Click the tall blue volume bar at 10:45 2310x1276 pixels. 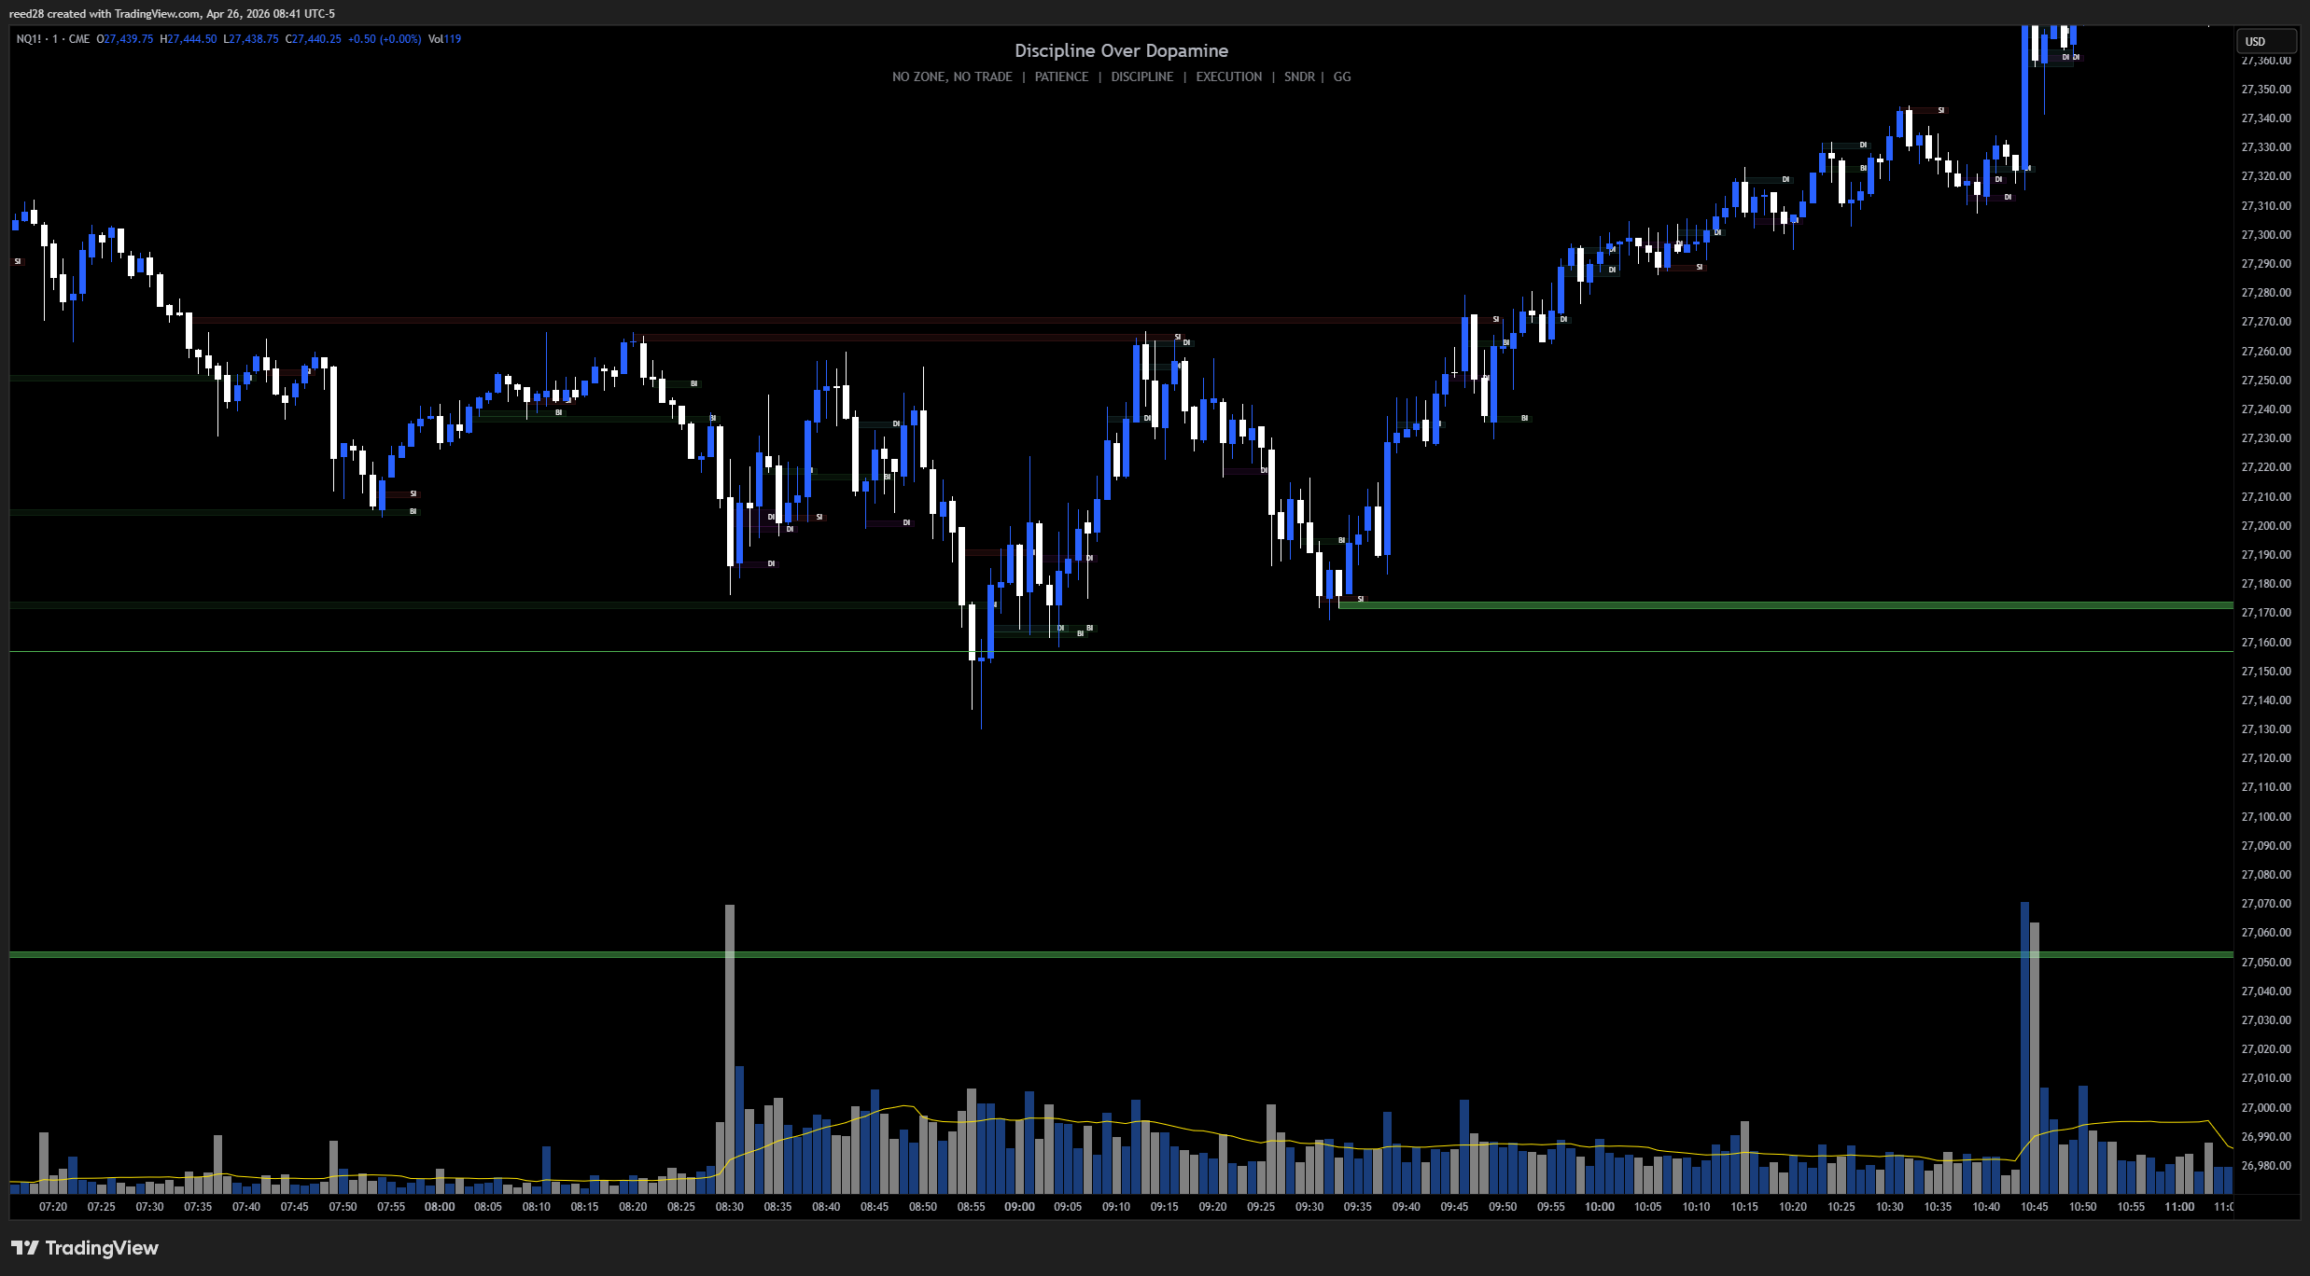tap(2024, 1047)
